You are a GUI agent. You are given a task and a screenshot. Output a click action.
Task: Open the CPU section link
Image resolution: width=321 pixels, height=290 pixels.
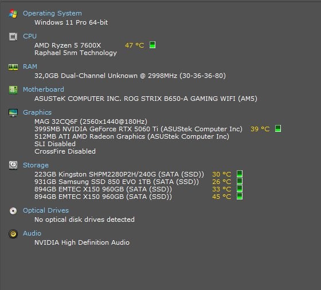[30, 36]
